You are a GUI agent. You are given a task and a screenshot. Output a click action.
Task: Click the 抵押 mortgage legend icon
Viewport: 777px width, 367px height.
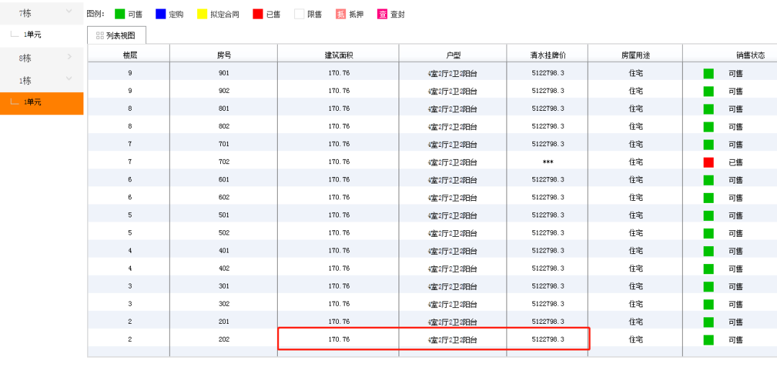340,14
